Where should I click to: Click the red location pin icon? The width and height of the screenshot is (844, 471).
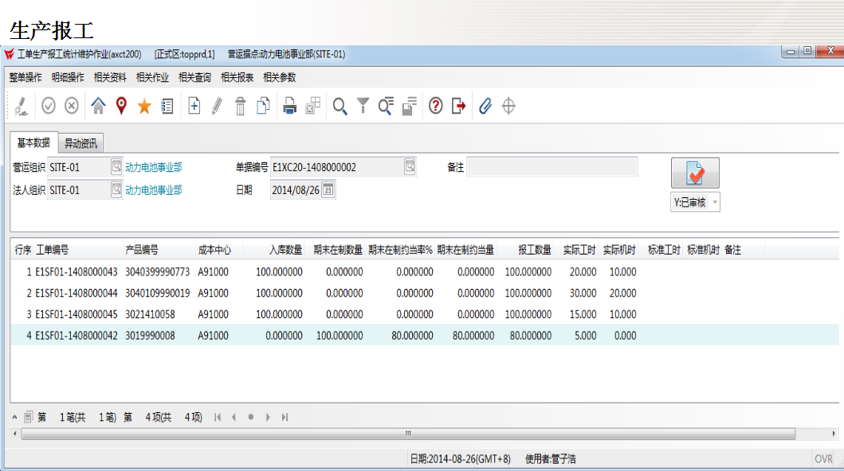pos(122,106)
